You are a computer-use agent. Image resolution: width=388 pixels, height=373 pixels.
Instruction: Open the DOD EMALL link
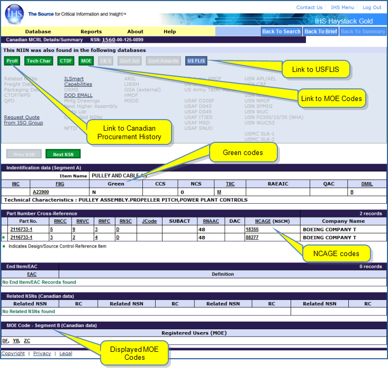click(78, 95)
